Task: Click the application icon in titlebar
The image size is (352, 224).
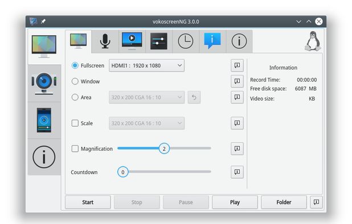Action: tap(33, 22)
